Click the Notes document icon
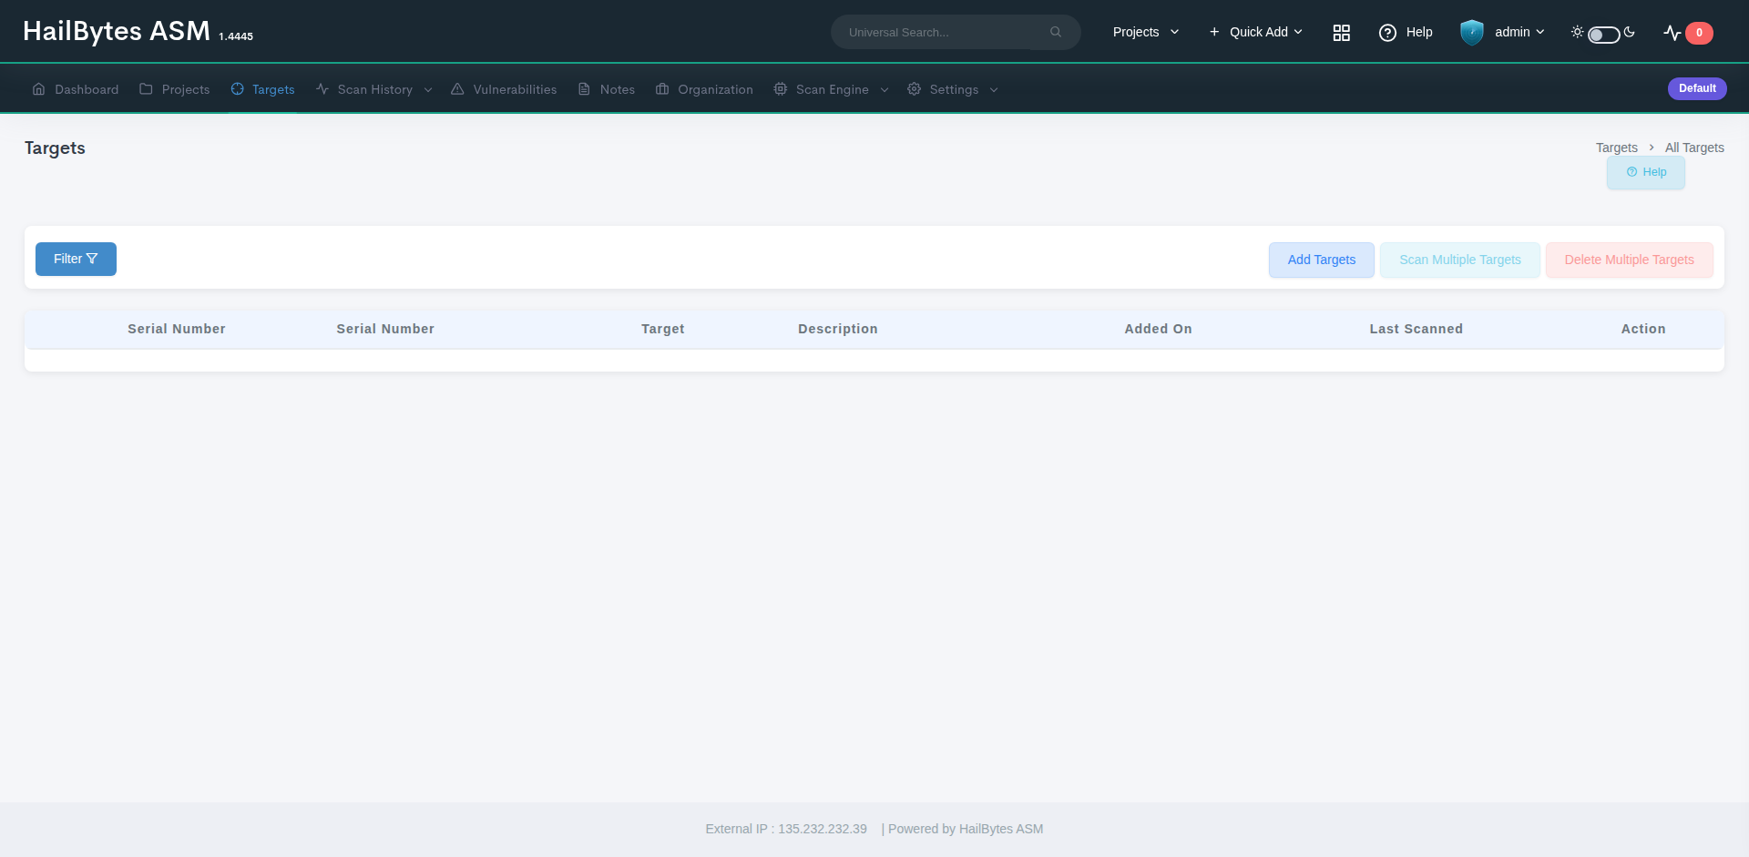The image size is (1749, 857). [x=584, y=89]
